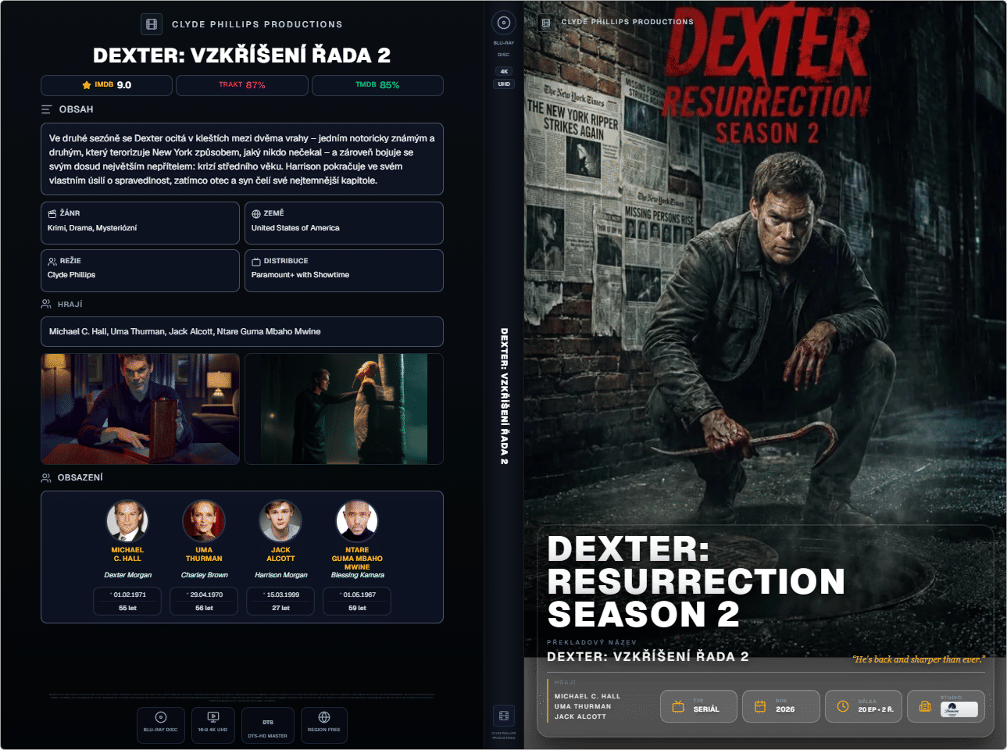Click the film icon at spine bottom
Viewport: 1007px width, 750px height.
point(504,716)
